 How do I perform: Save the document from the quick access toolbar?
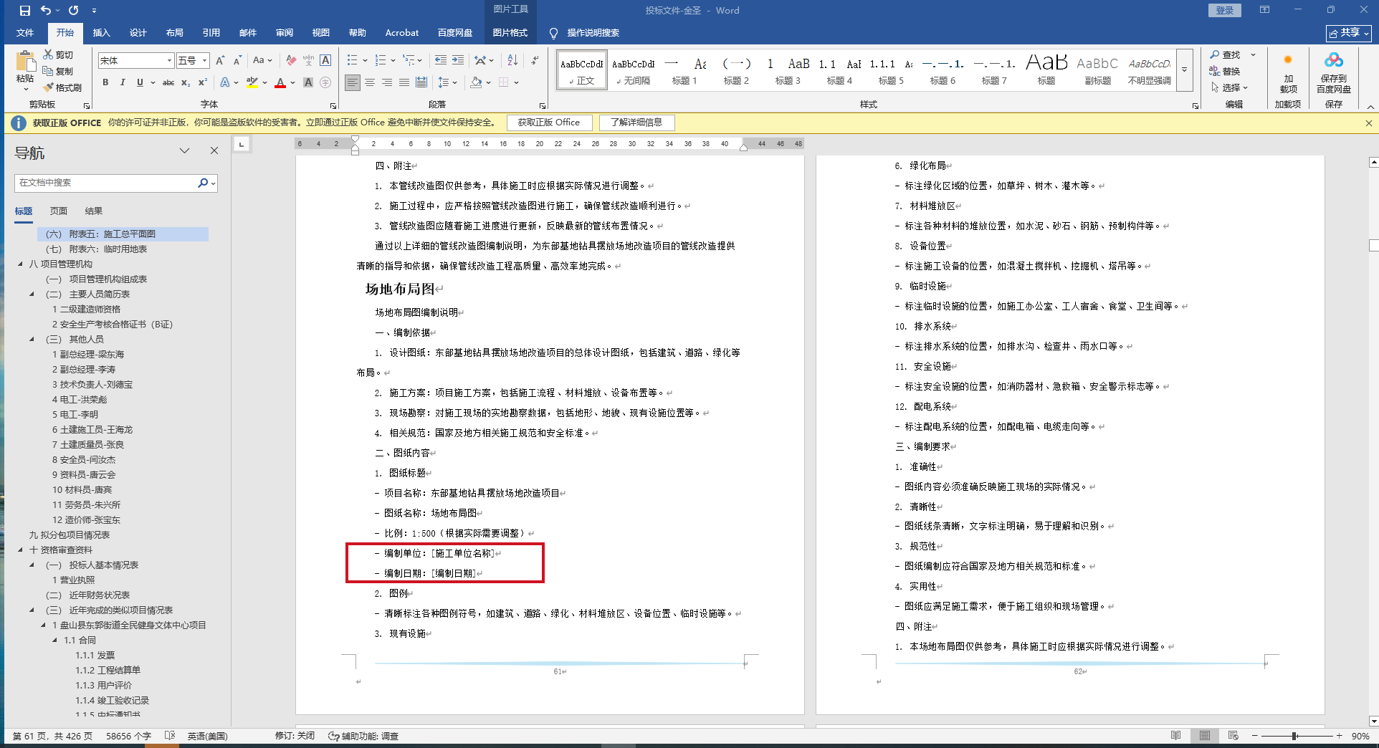click(25, 11)
